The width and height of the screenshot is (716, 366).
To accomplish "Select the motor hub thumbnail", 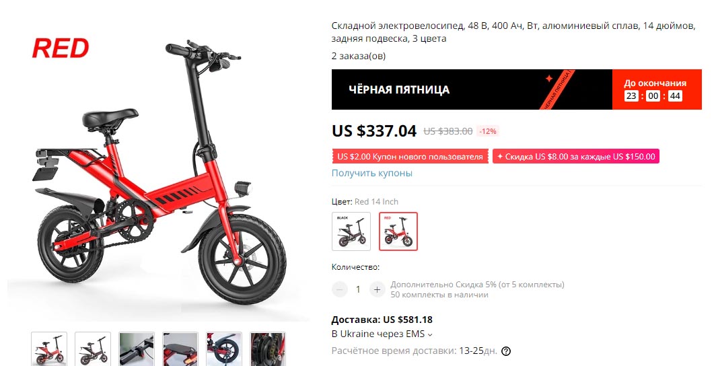I will coord(268,349).
